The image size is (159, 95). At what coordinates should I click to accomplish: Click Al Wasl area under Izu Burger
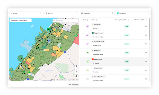pyautogui.click(x=95, y=28)
